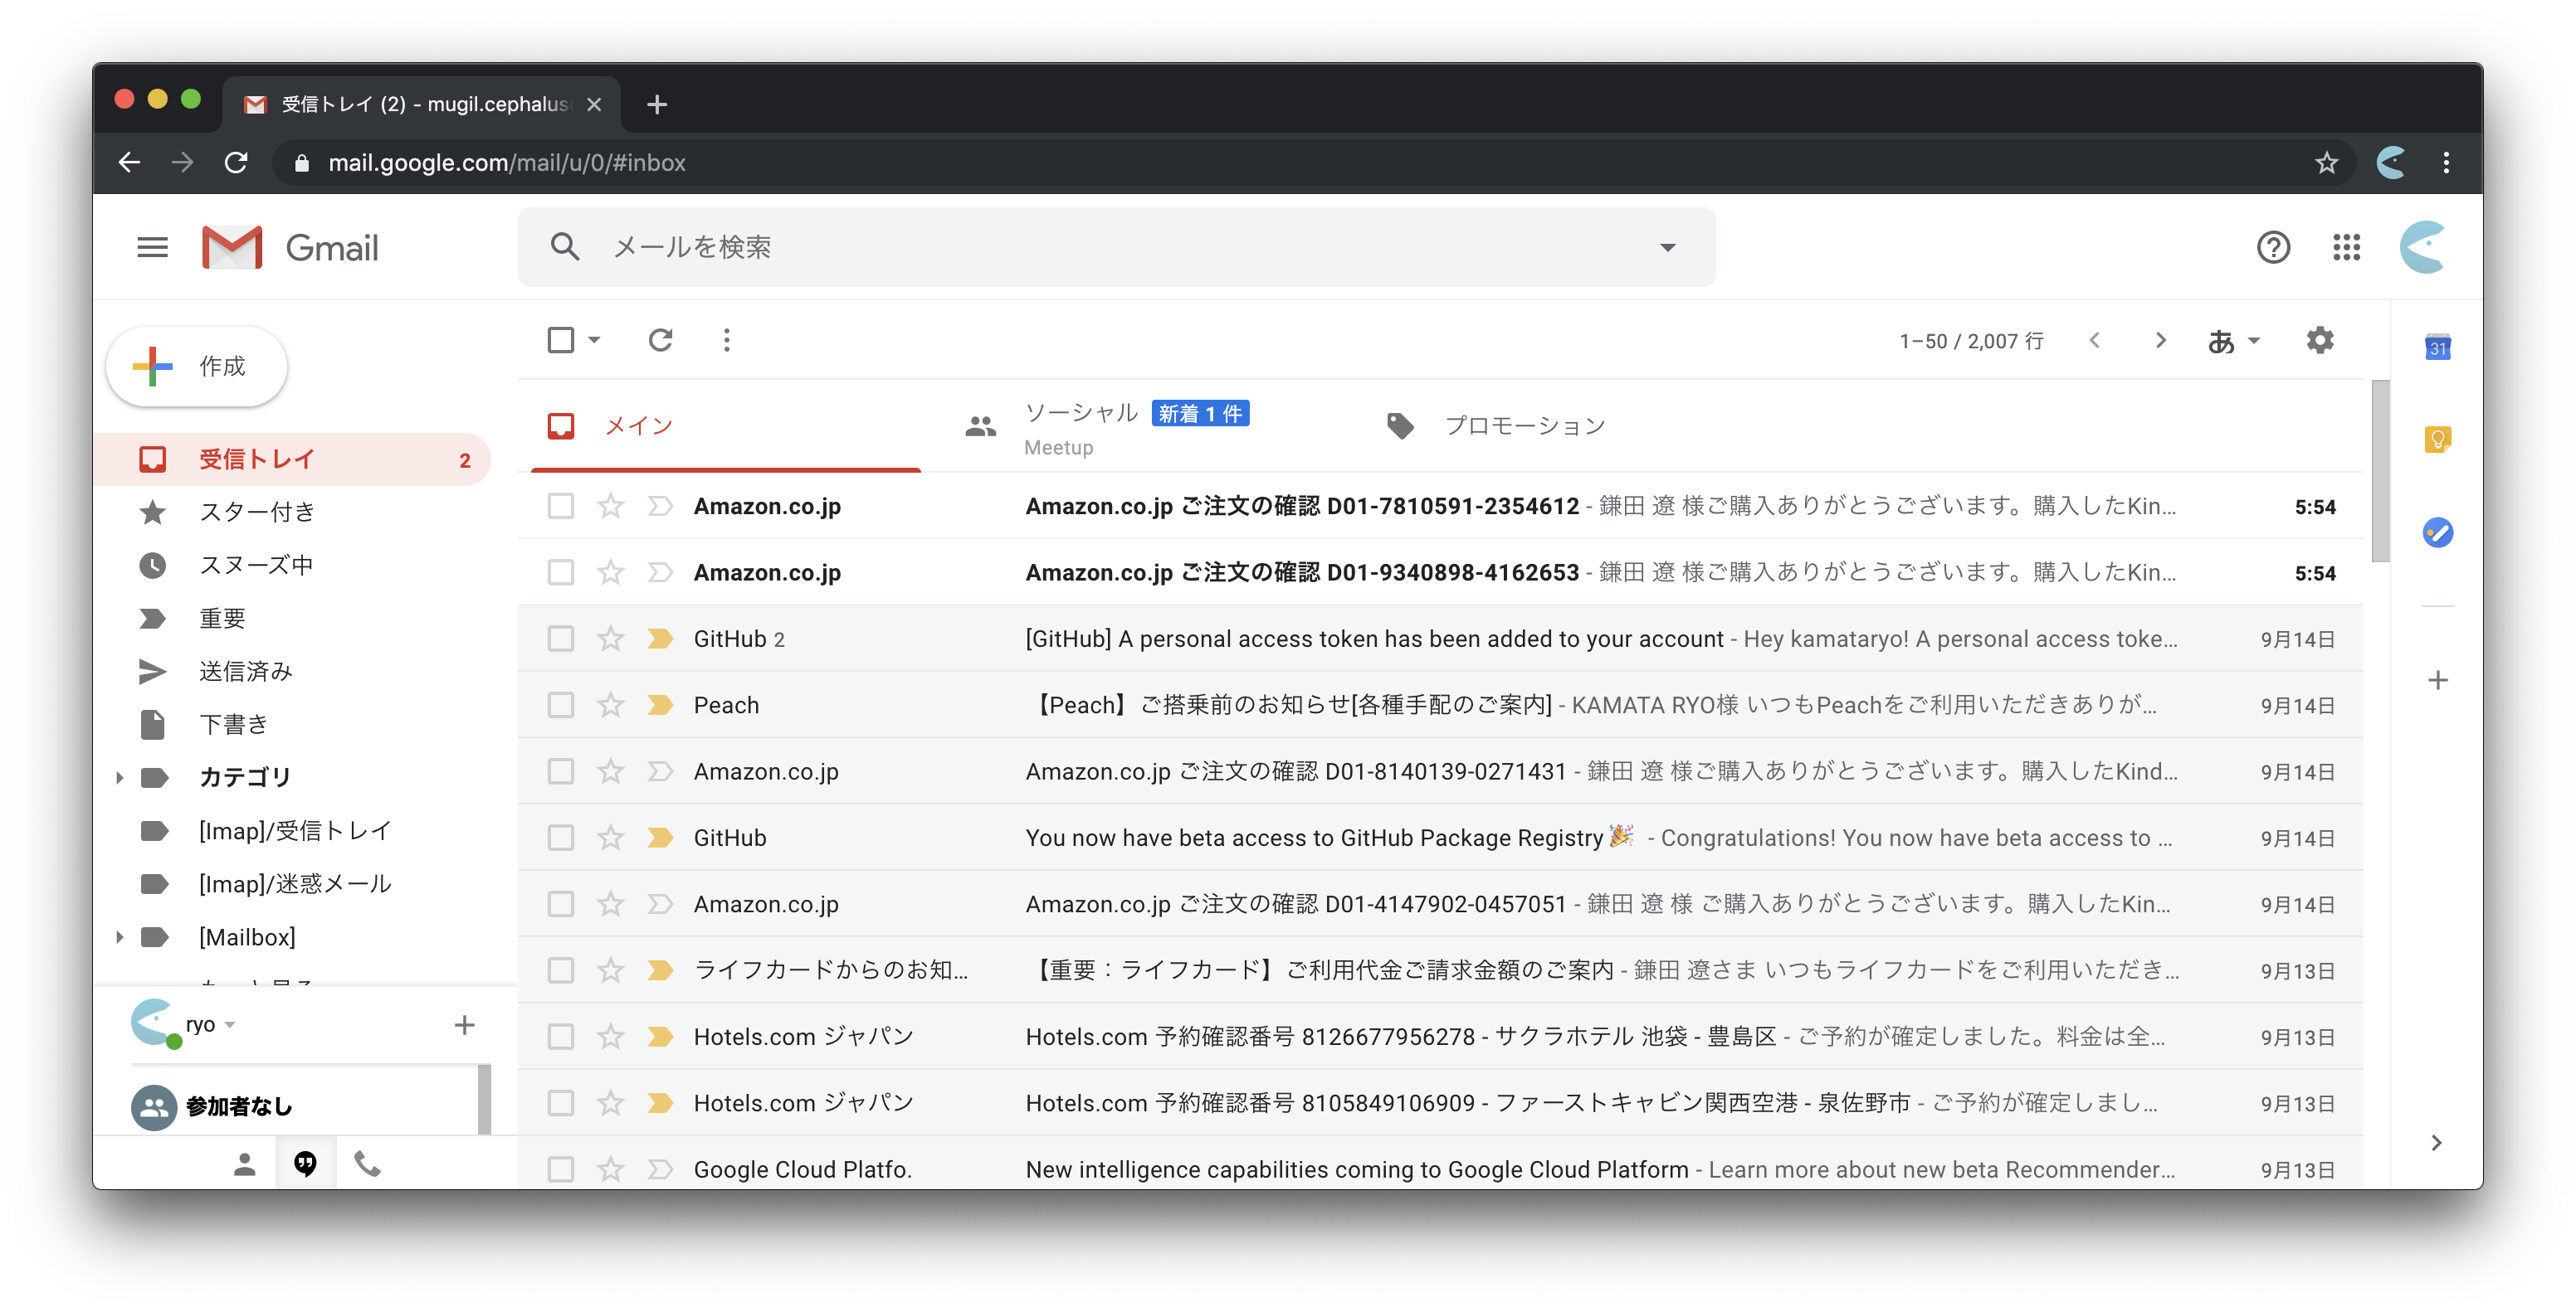
Task: Bookmark this page with the star
Action: (x=2327, y=162)
